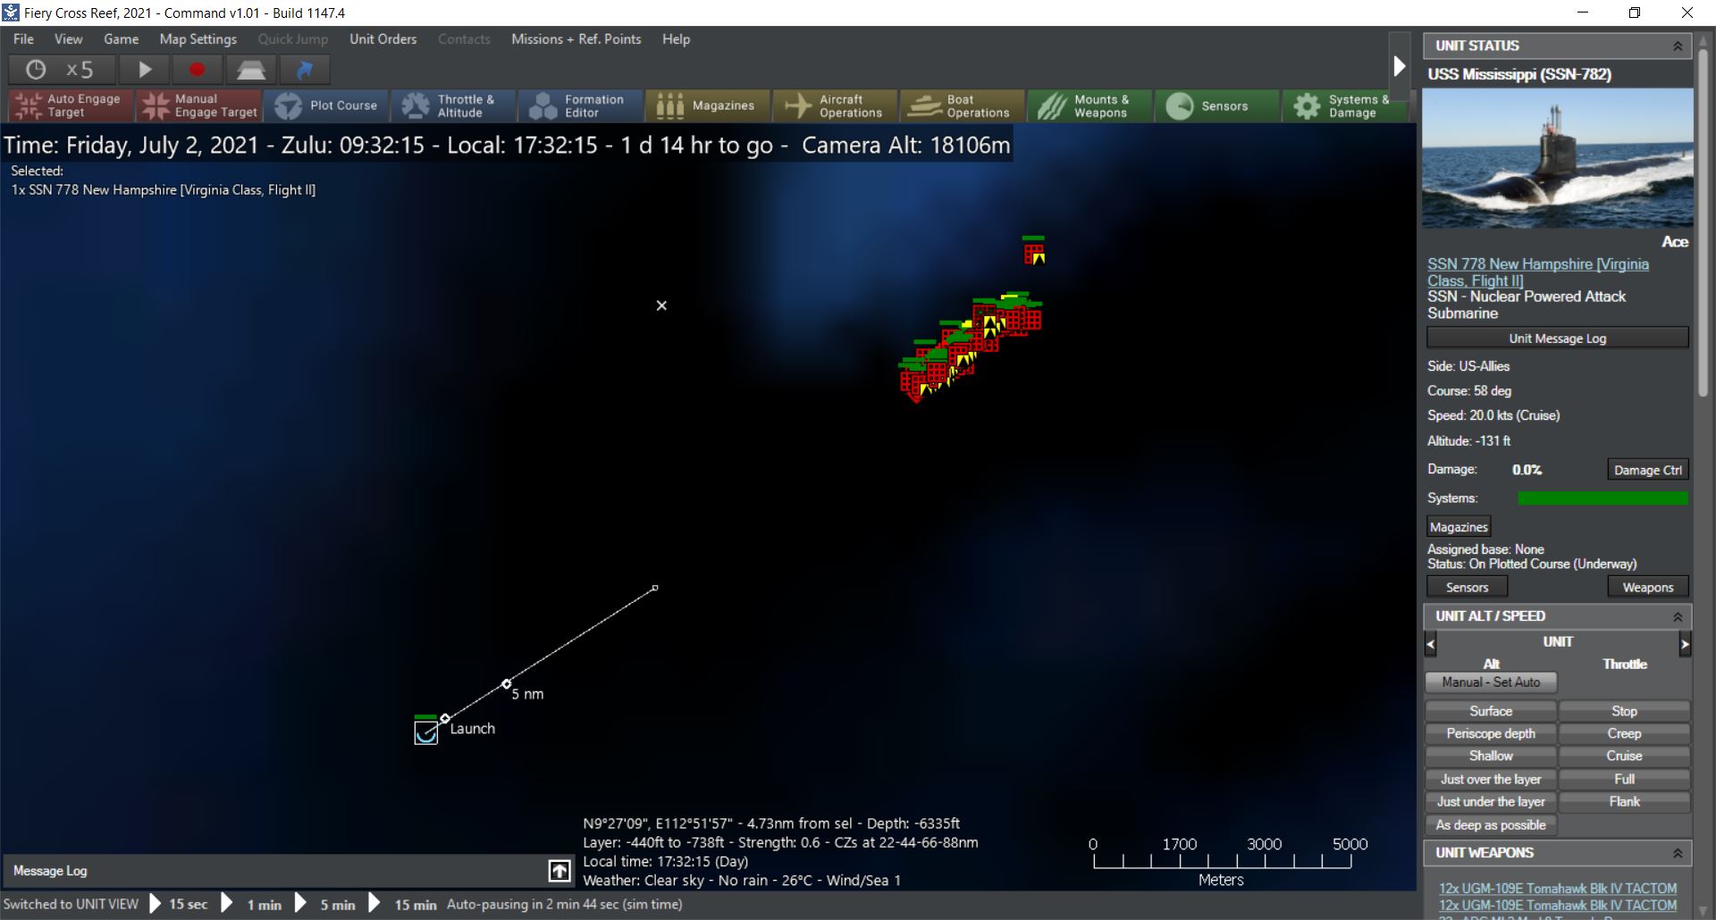The image size is (1716, 920).
Task: Set throttle to Flank
Action: (1624, 801)
